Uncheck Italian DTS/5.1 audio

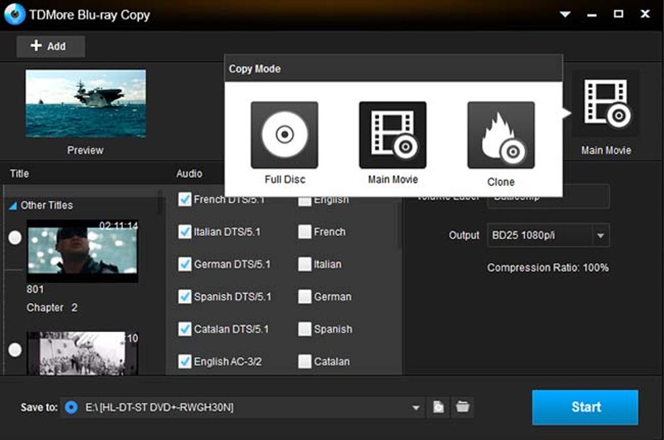tap(185, 232)
